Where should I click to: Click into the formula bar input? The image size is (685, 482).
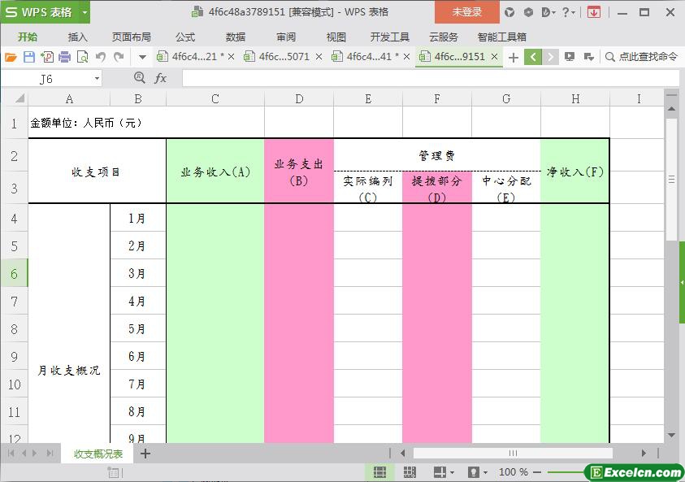431,79
